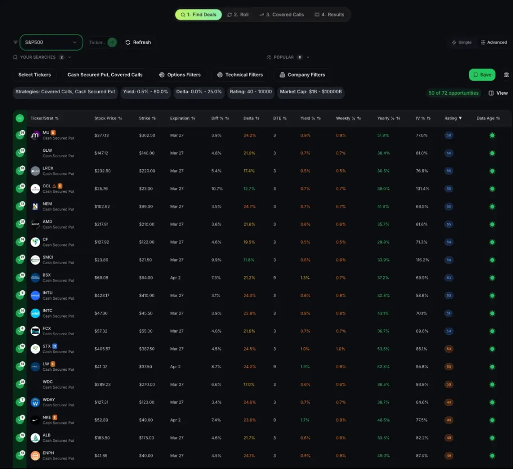Screen dimensions: 513x469
Task: Open the S&P500 index dropdown
Action: [x=50, y=42]
